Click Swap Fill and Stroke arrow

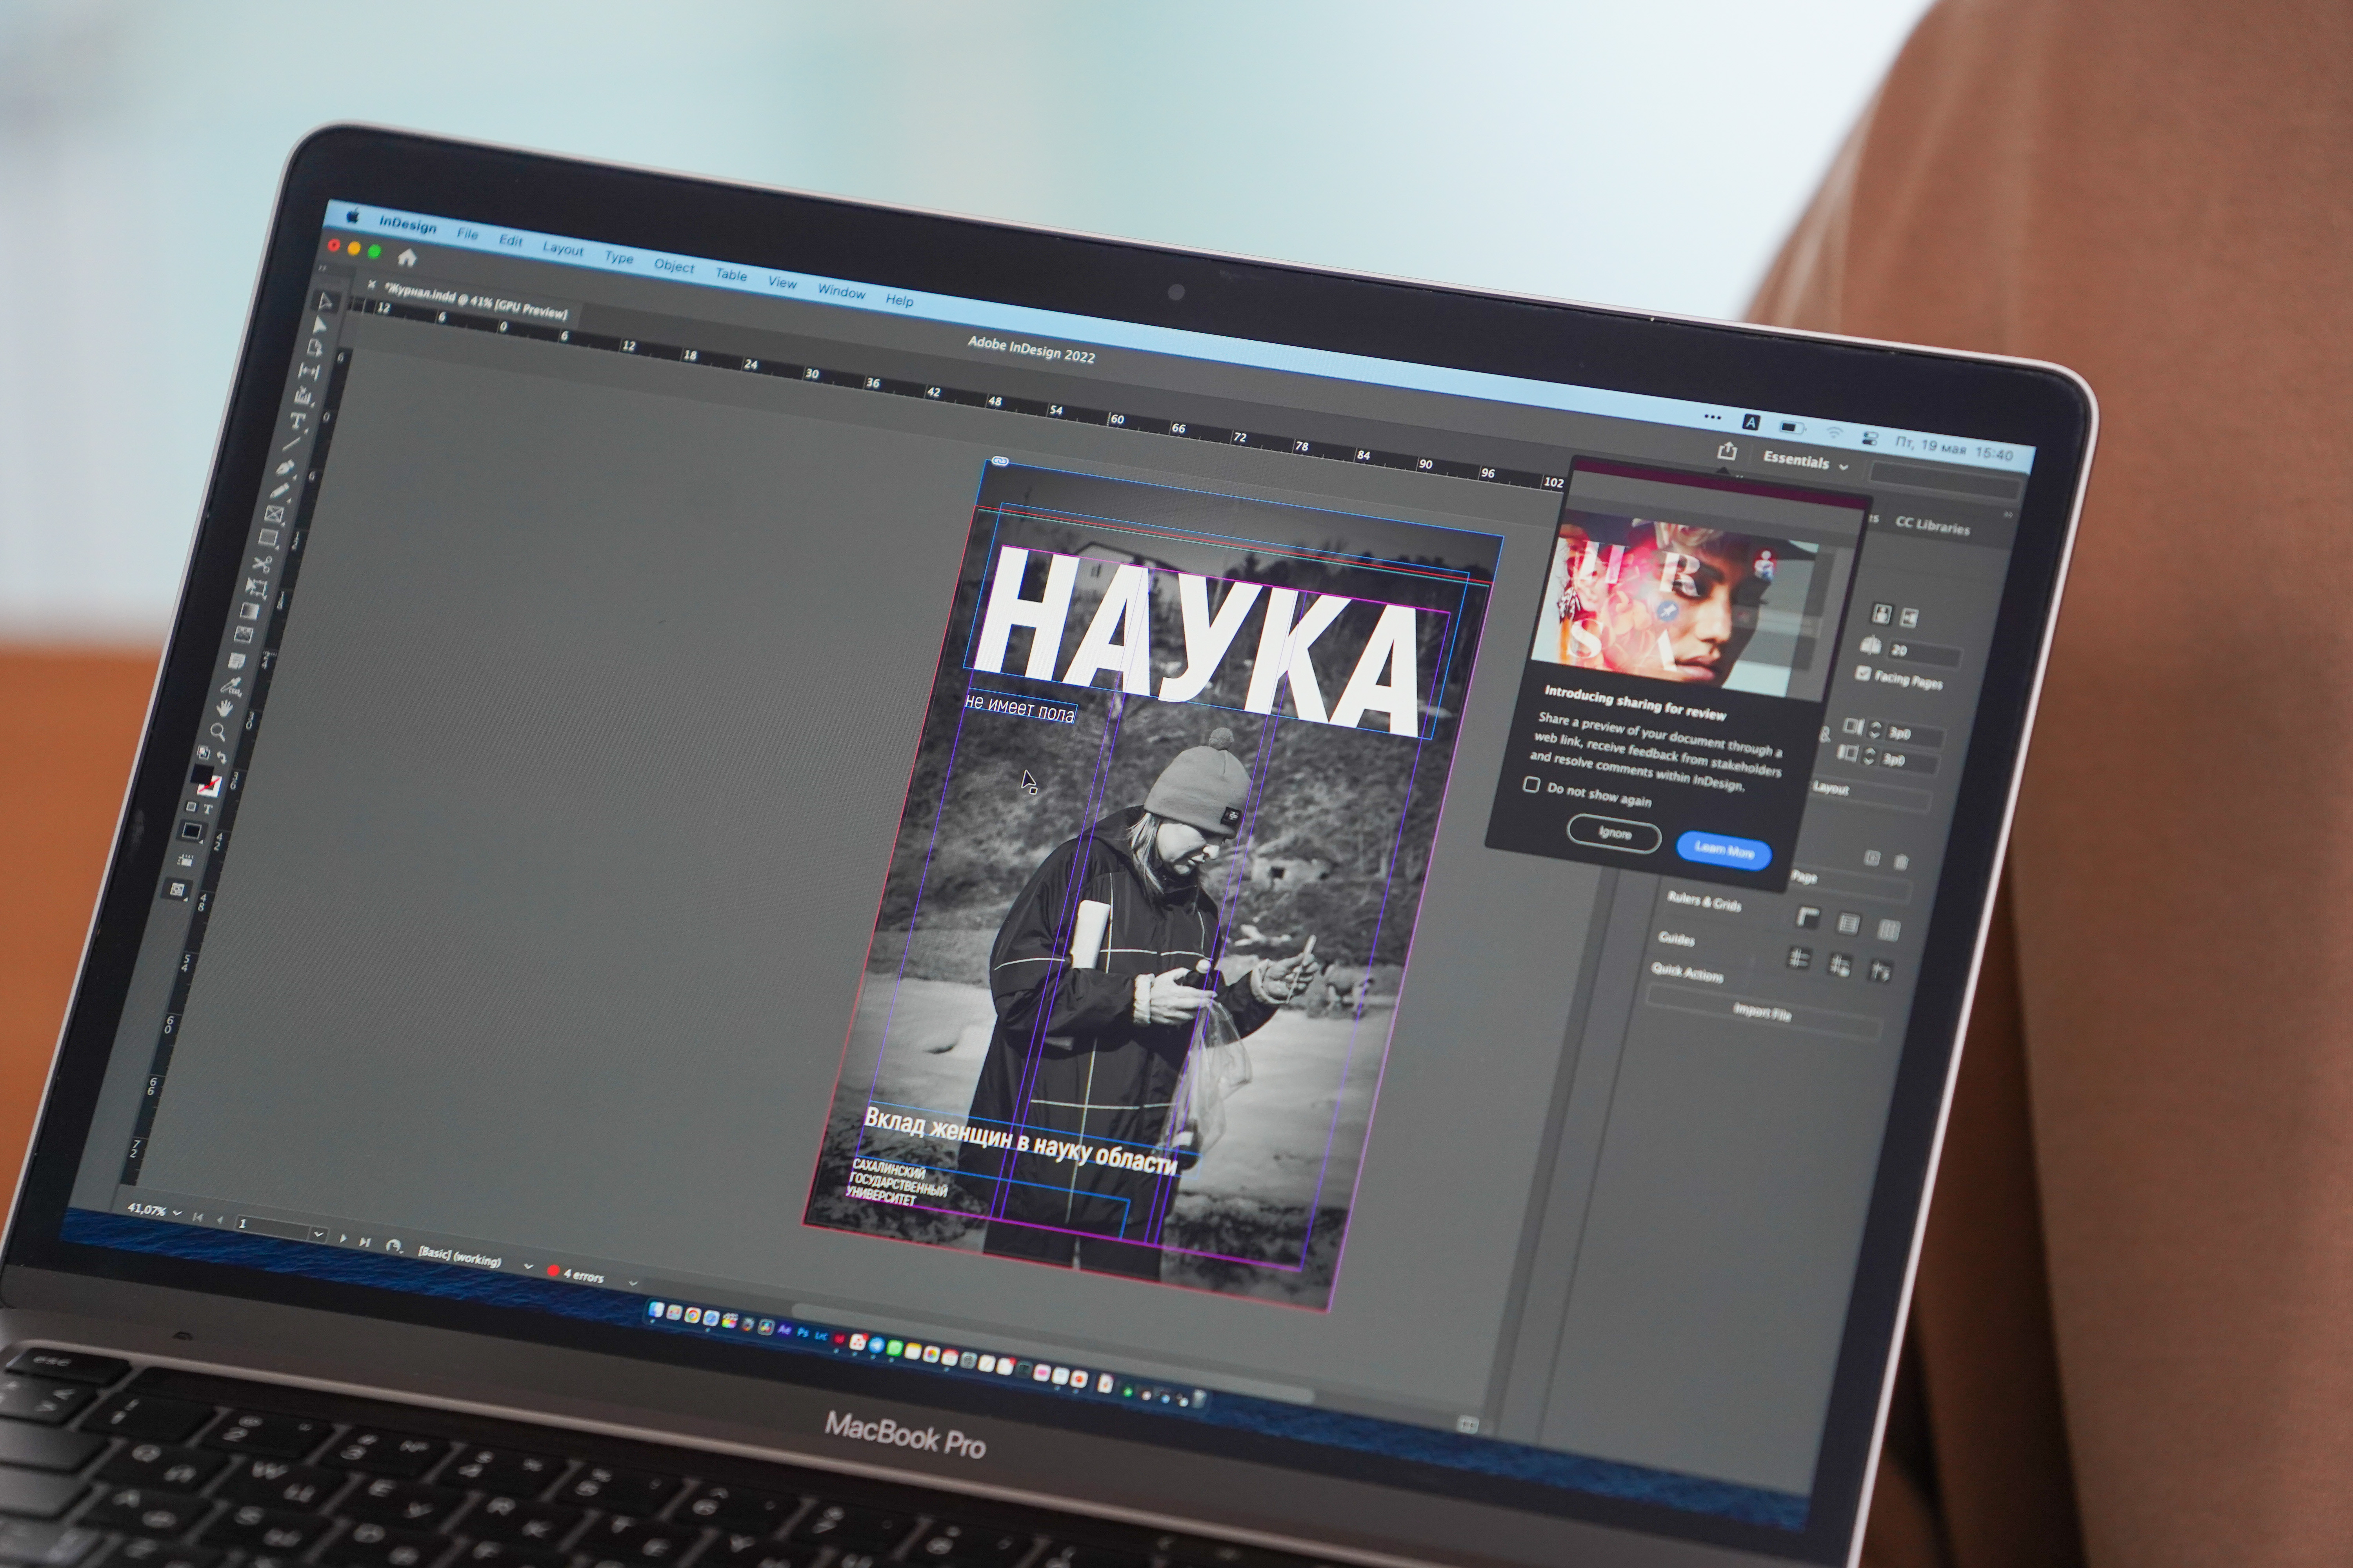(x=222, y=757)
